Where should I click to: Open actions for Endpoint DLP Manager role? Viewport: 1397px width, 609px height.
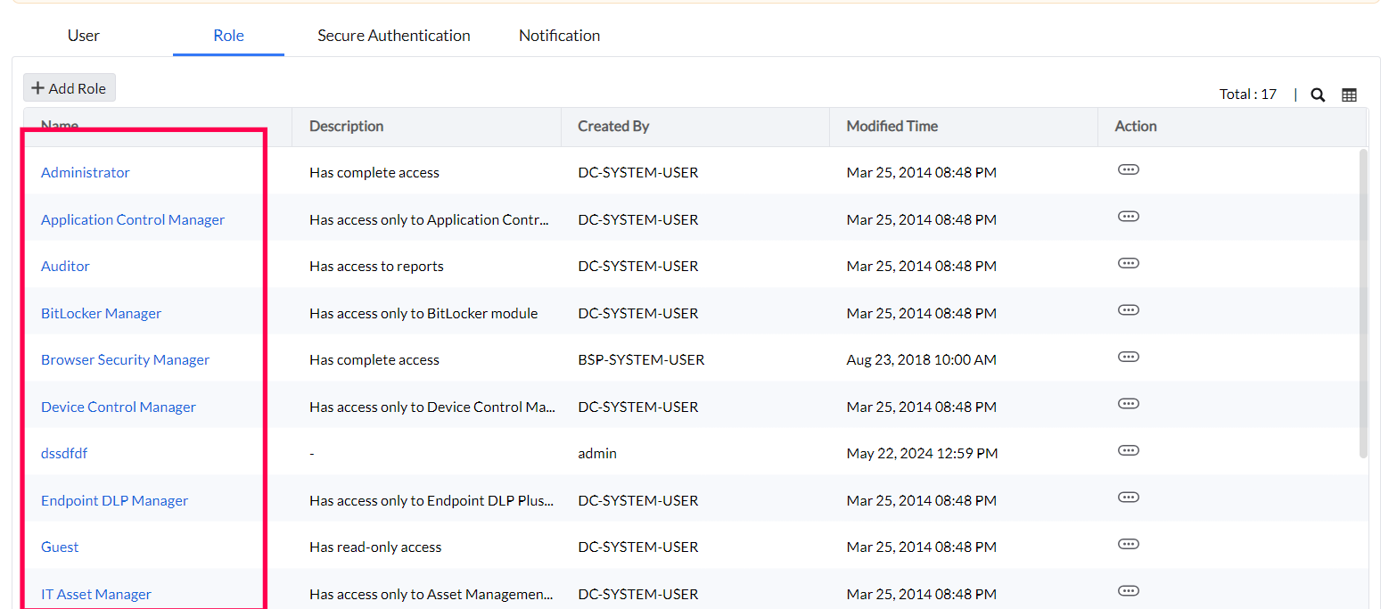[x=1128, y=498]
